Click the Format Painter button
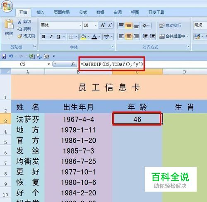 tap(26, 36)
